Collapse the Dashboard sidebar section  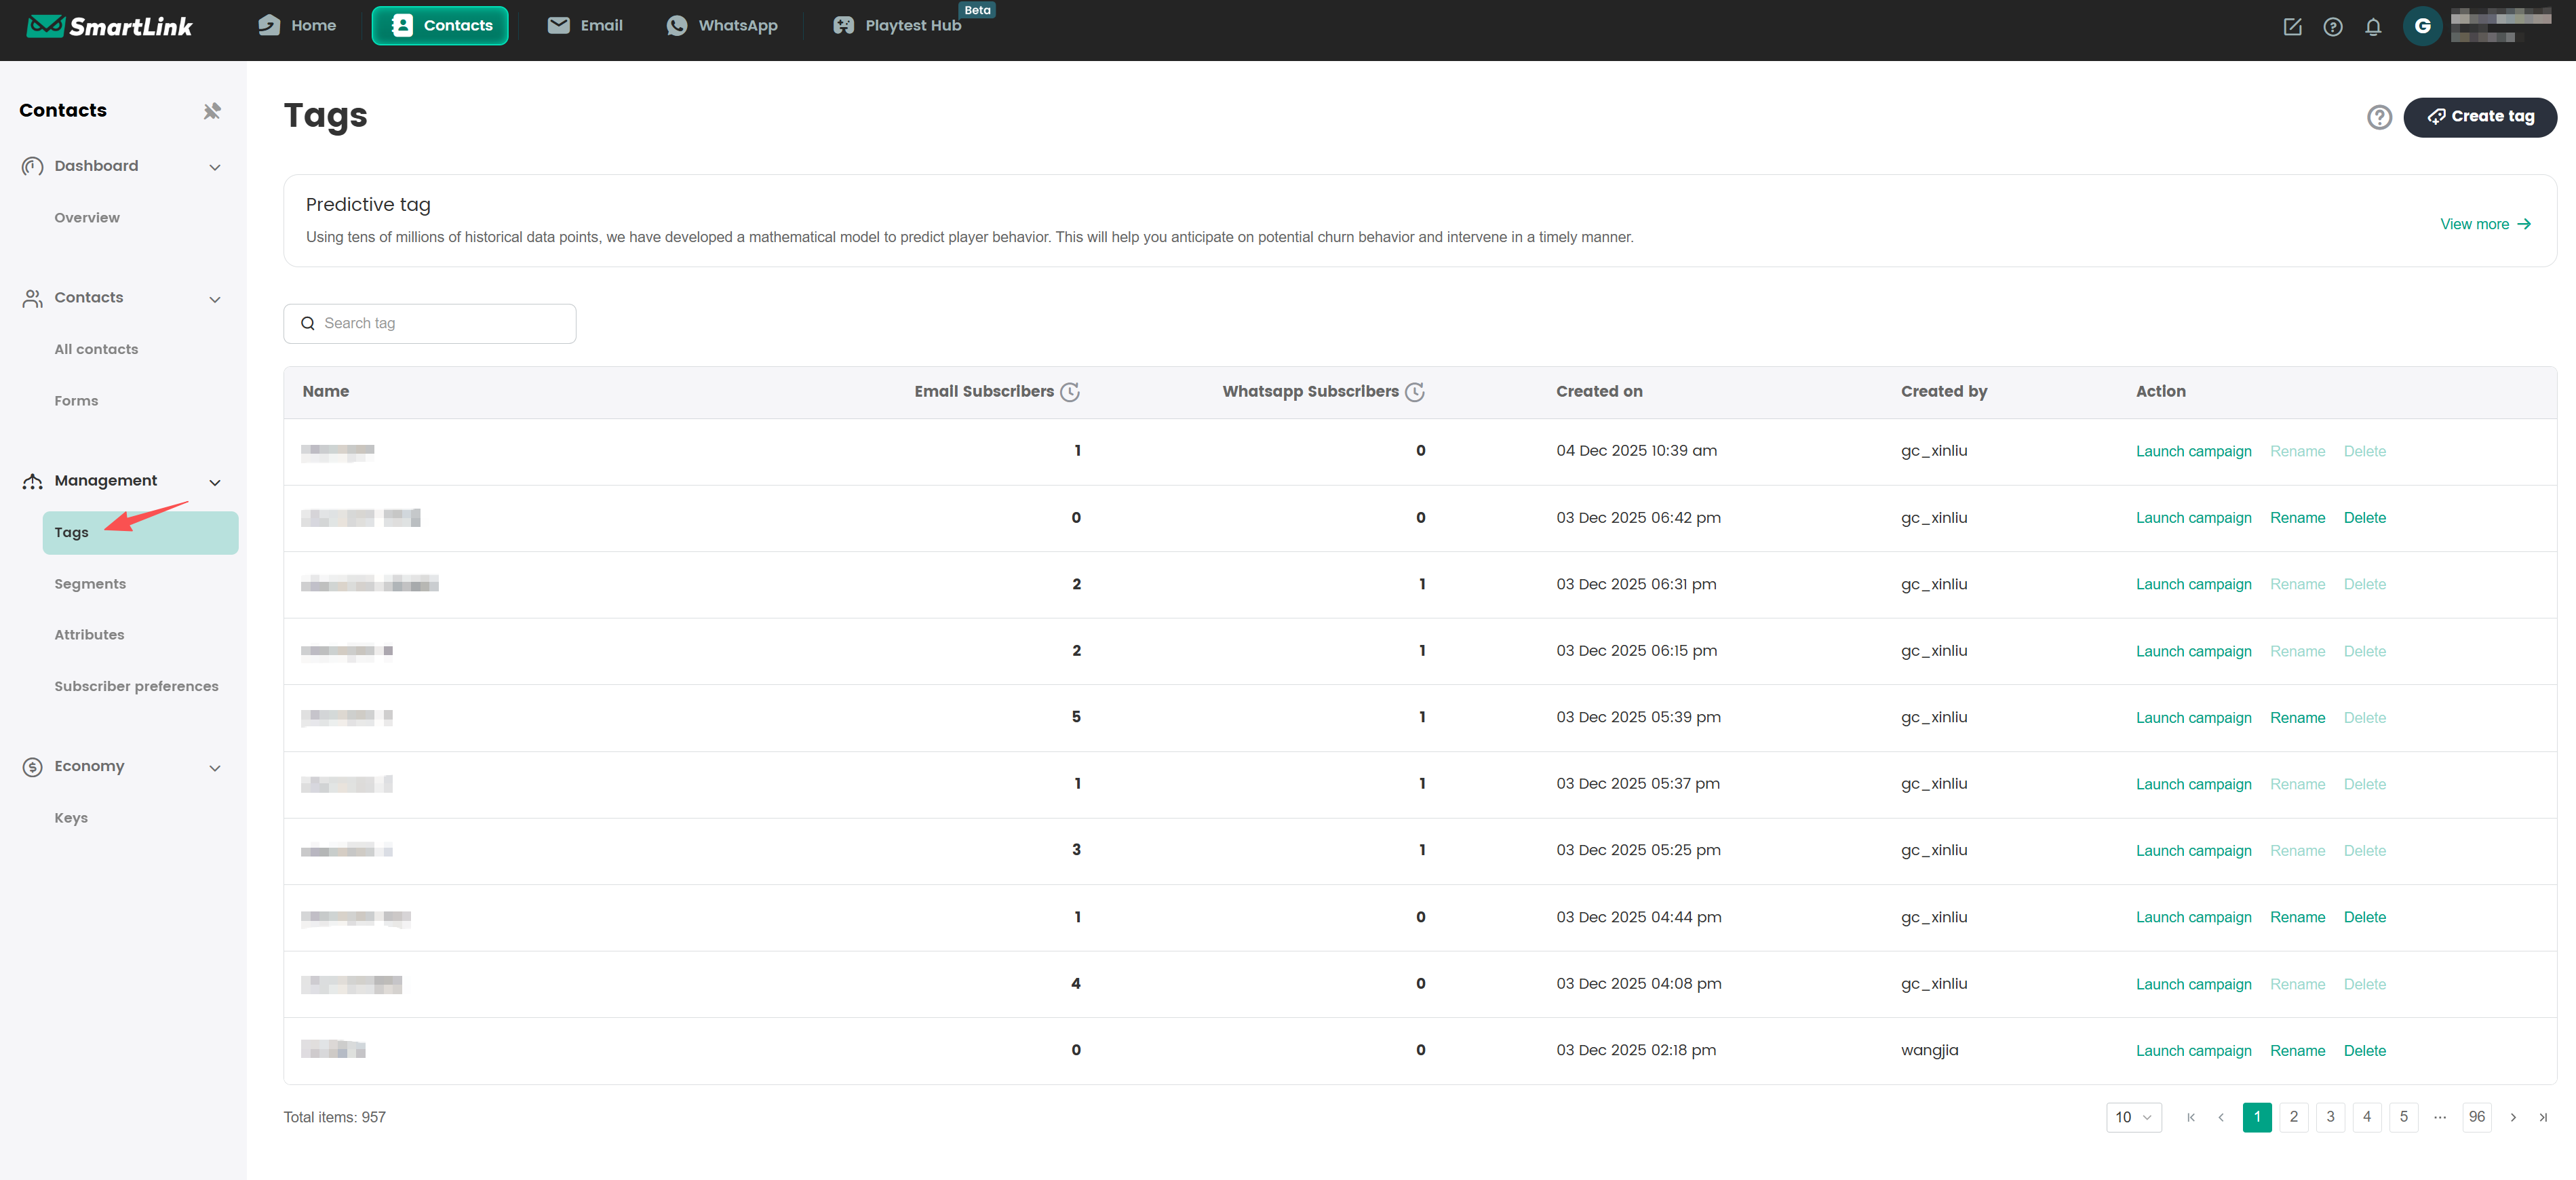tap(214, 167)
